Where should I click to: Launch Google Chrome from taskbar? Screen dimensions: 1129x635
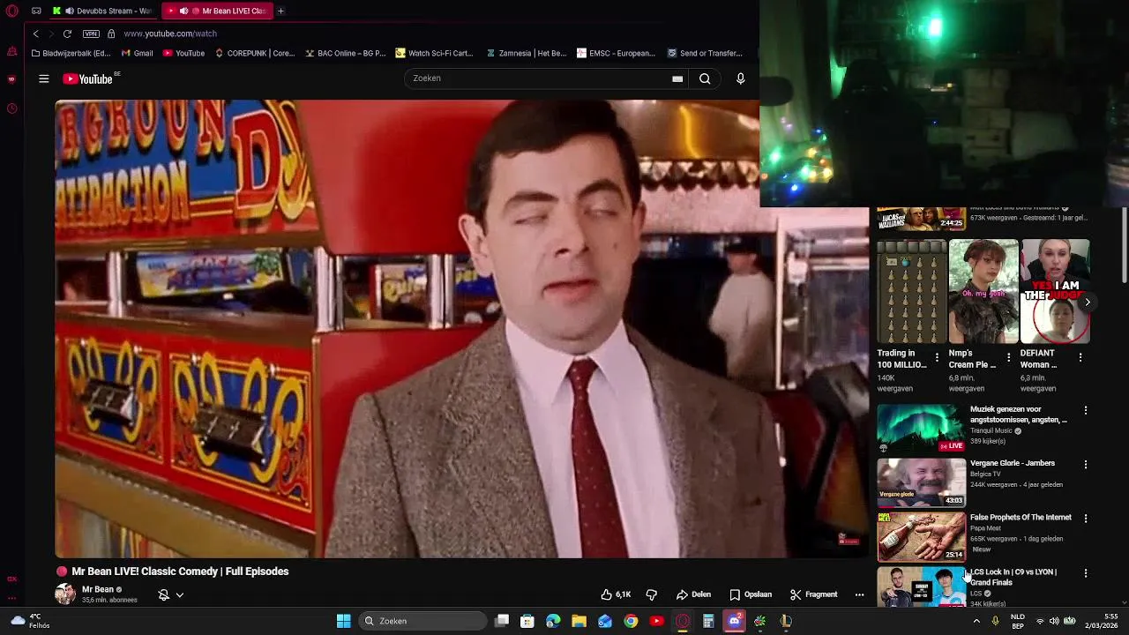pos(631,621)
